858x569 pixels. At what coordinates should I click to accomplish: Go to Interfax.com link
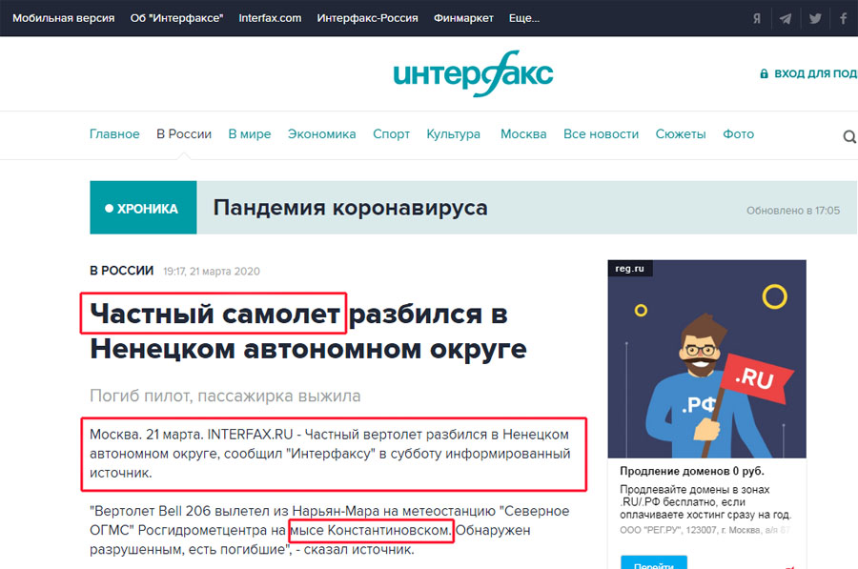[x=270, y=18]
